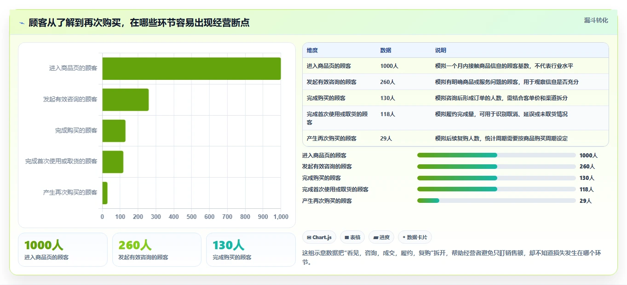Select the 进入商品页的顾客 chart bar
627x285 pixels.
pyautogui.click(x=191, y=68)
